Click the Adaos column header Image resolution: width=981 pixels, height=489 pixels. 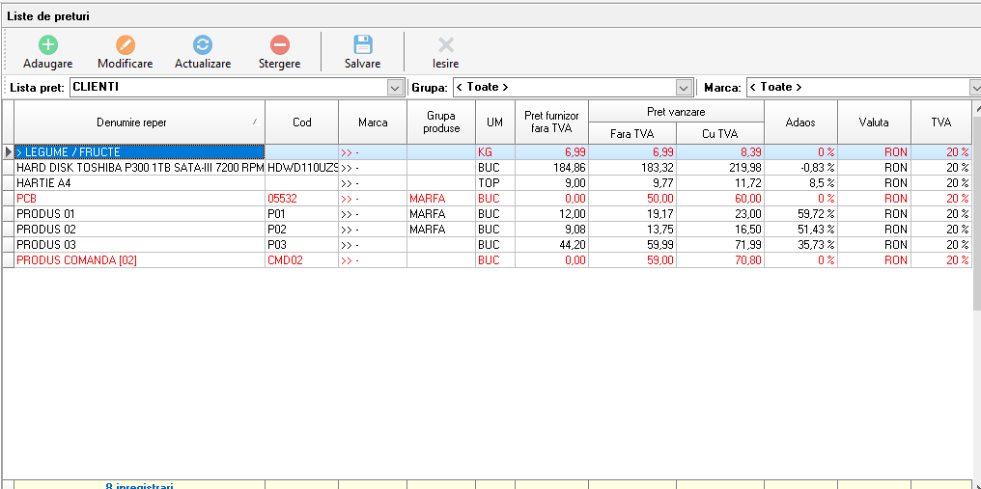click(x=800, y=122)
